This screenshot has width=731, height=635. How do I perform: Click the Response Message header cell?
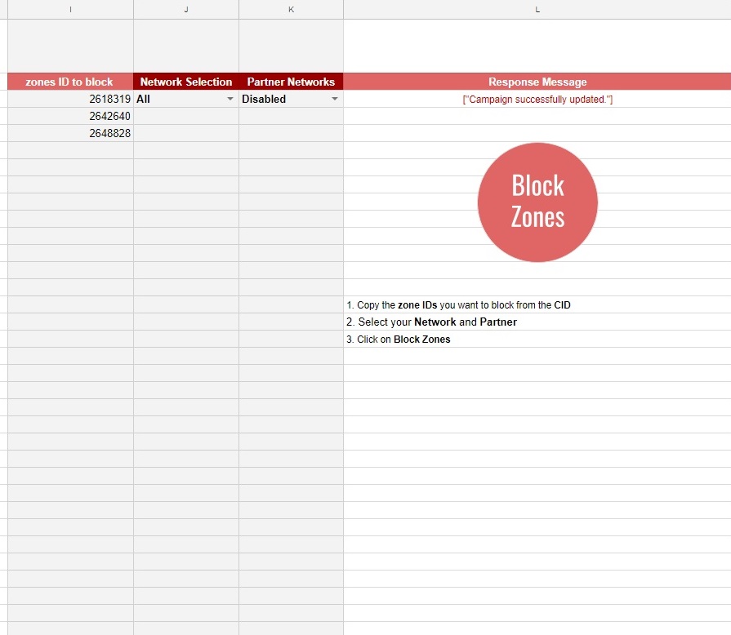coord(537,82)
